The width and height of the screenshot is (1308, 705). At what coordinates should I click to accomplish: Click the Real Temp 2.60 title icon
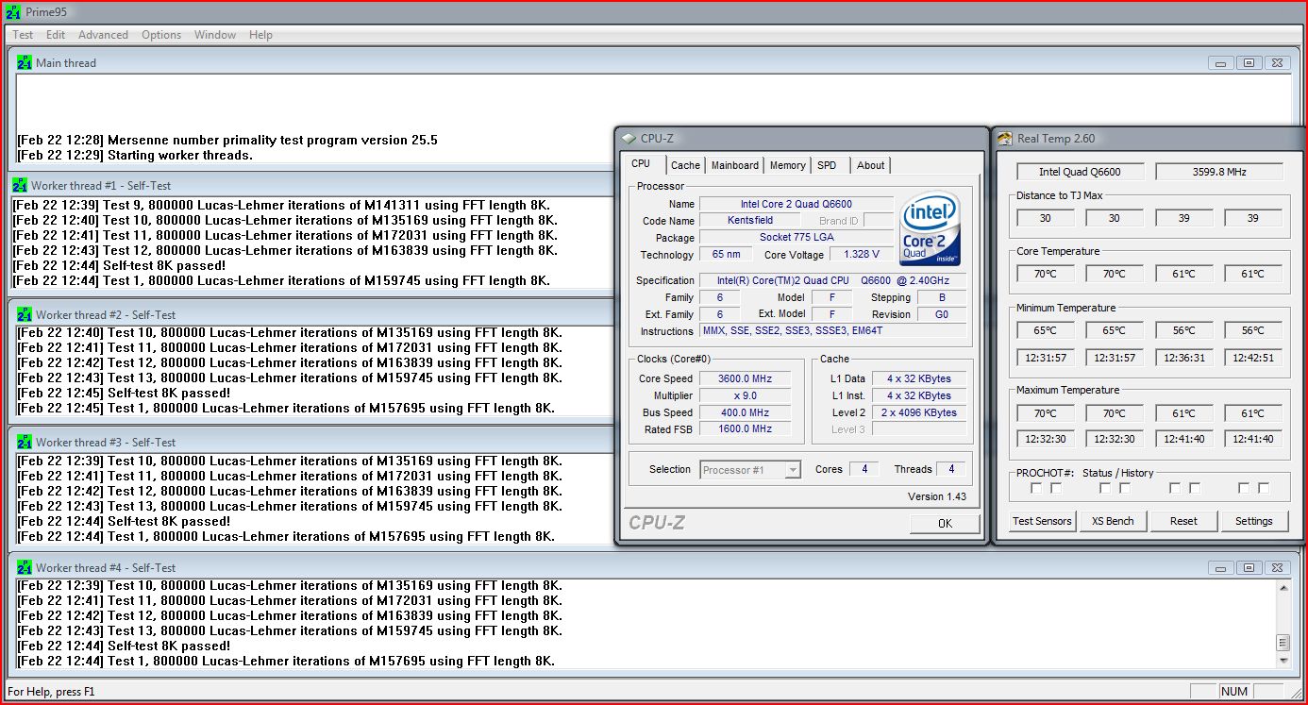pyautogui.click(x=1006, y=139)
